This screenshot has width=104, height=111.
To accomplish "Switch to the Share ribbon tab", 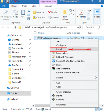I will 24,6.
